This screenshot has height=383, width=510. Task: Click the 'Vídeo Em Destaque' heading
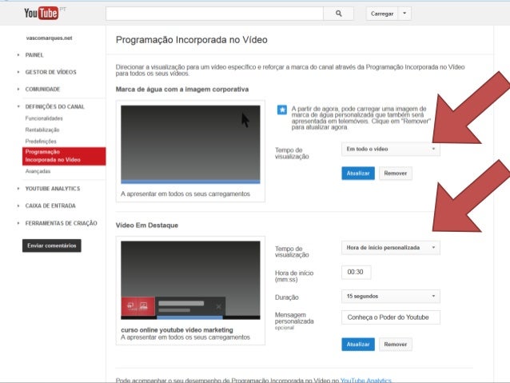(x=147, y=225)
